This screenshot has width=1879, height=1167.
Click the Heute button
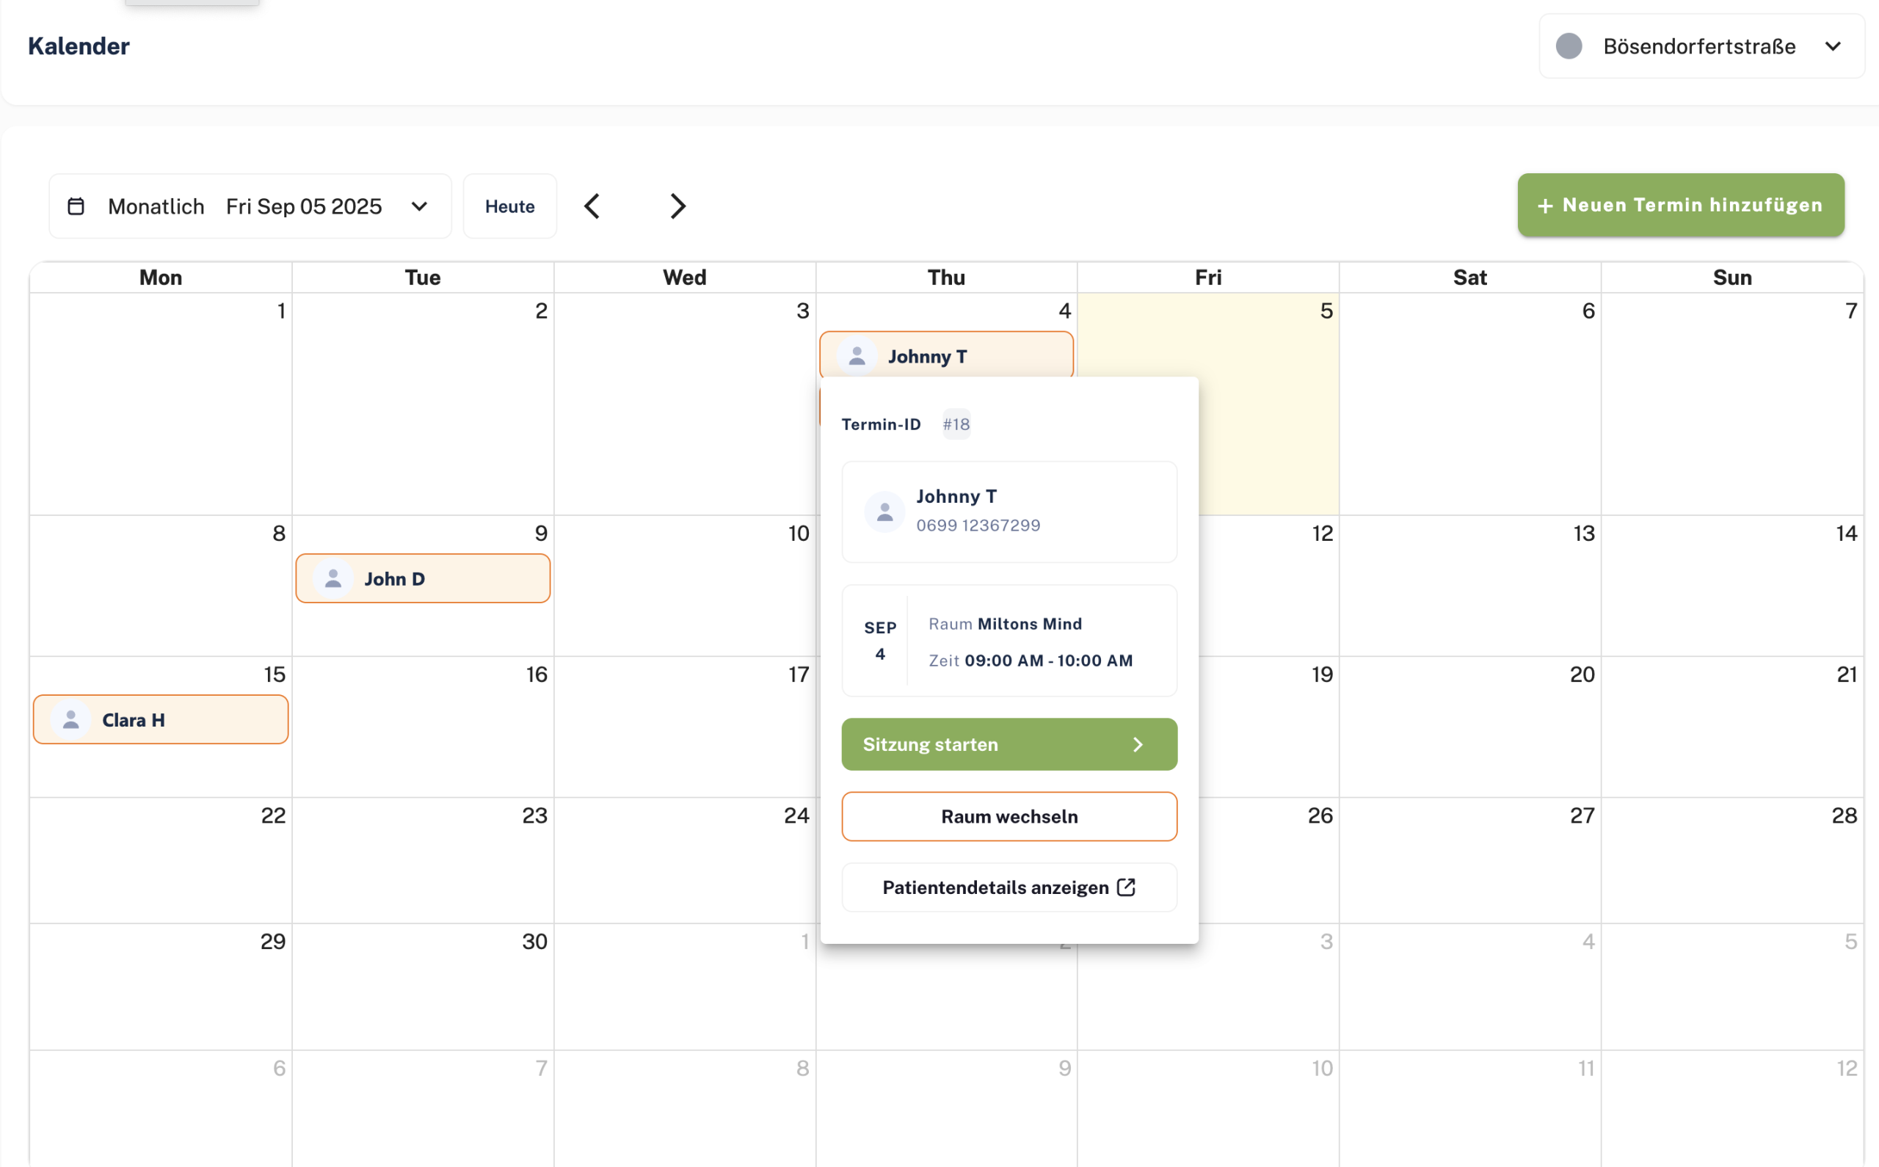coord(509,206)
